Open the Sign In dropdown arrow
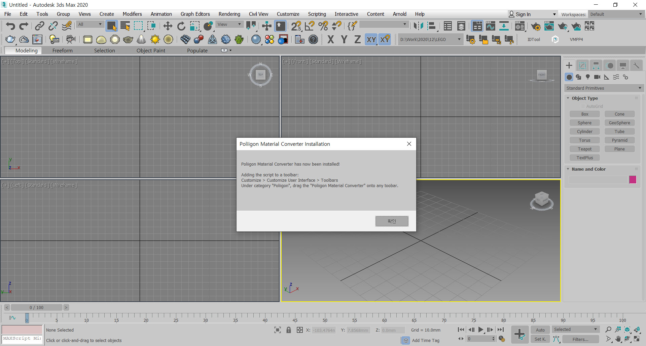The image size is (646, 346). pos(554,14)
